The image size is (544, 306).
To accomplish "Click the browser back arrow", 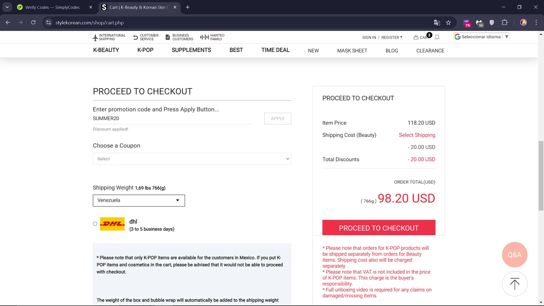I will click(8, 22).
